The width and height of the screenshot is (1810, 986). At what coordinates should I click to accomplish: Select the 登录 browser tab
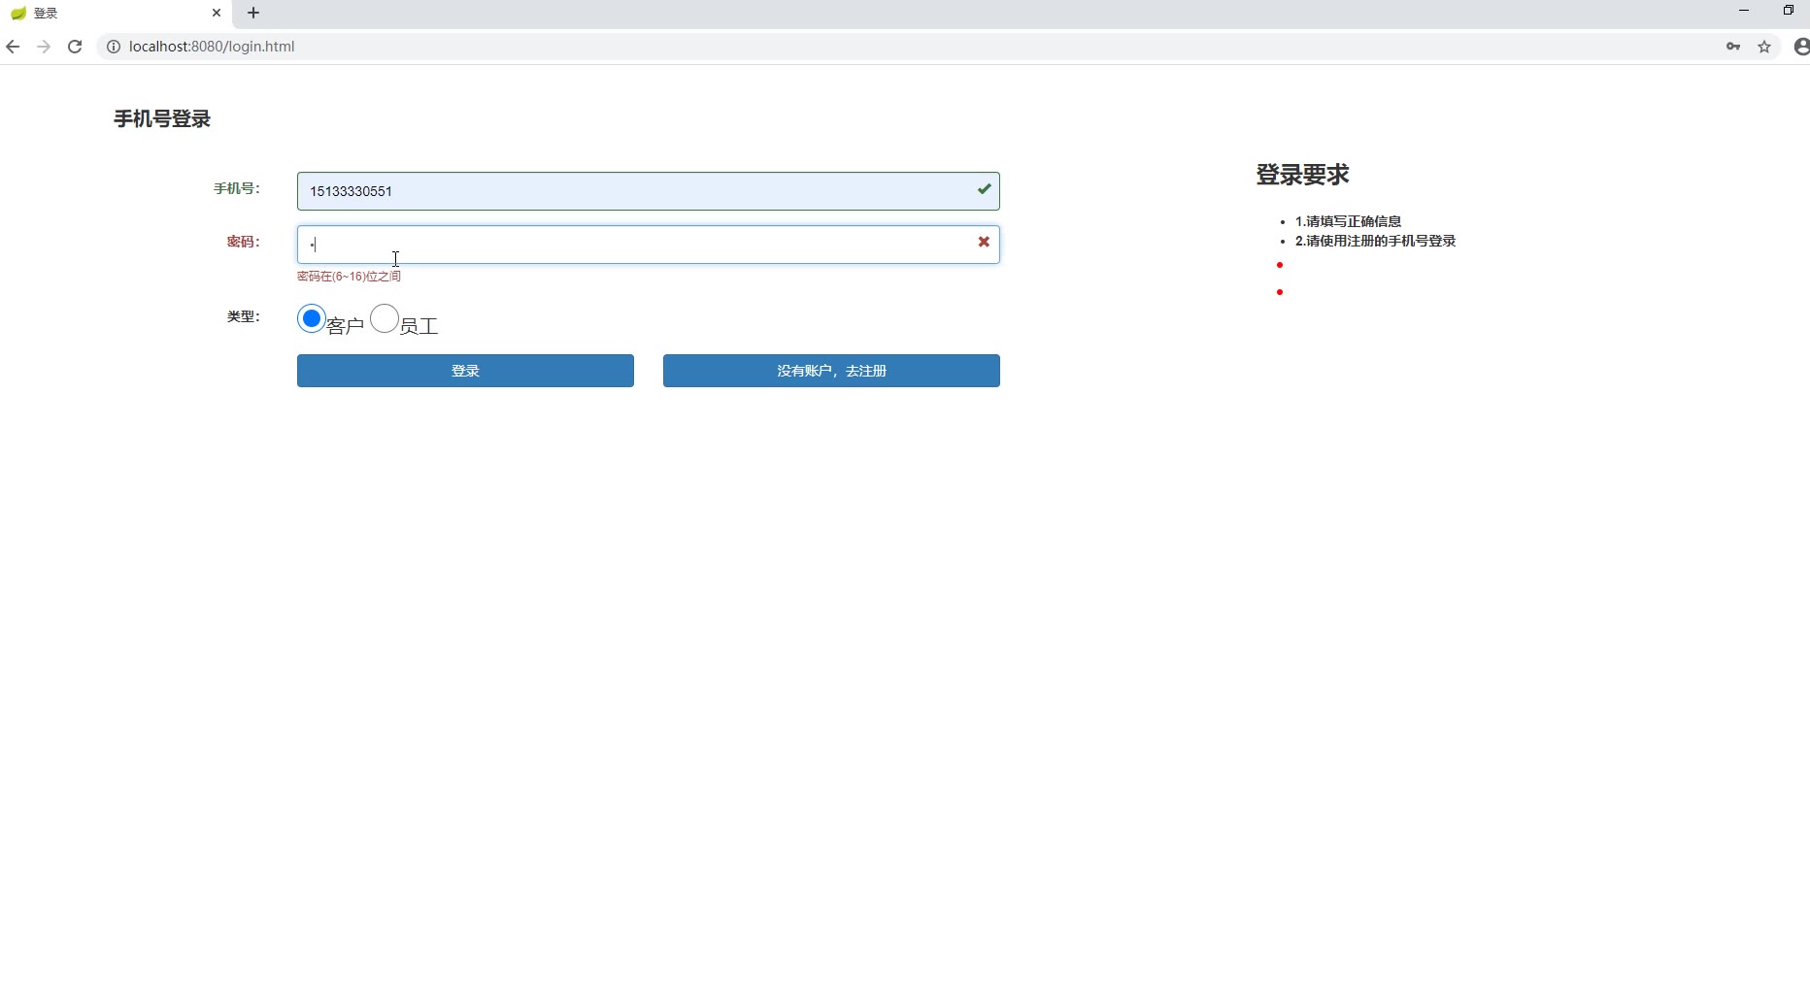(x=117, y=13)
